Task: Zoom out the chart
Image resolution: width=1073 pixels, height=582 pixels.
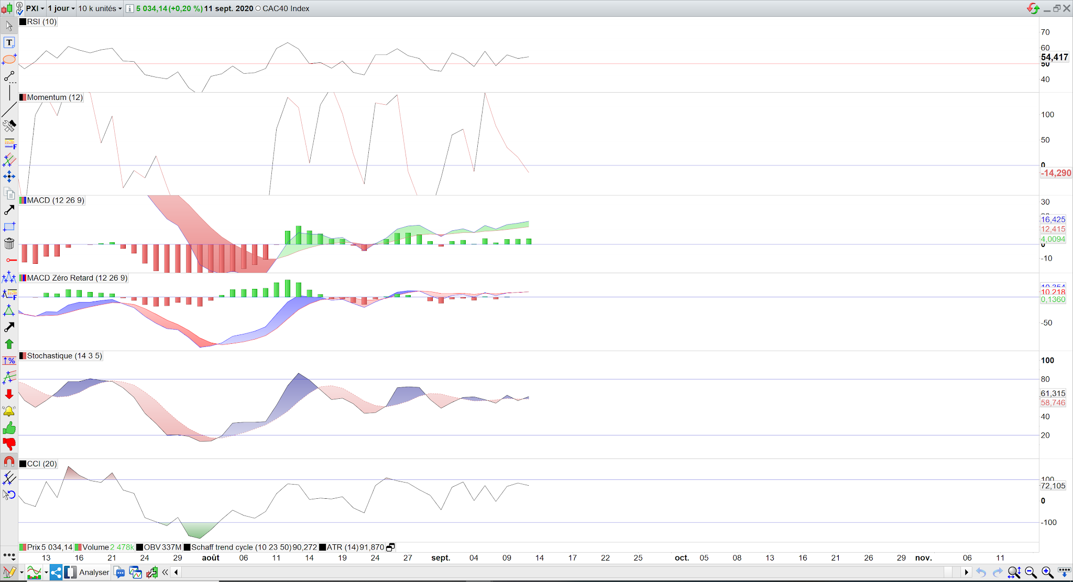Action: point(1031,572)
